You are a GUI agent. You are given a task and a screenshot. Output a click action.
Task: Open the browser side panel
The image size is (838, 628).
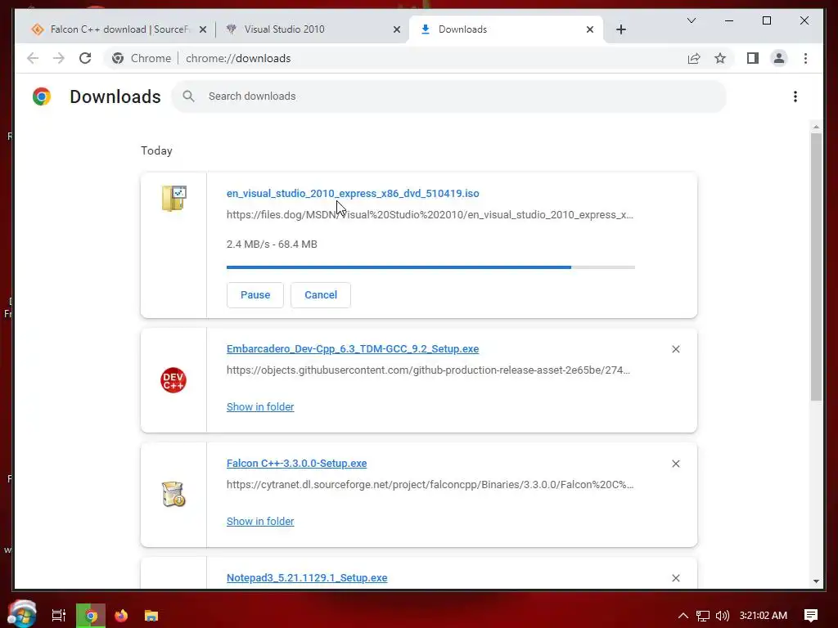point(753,58)
